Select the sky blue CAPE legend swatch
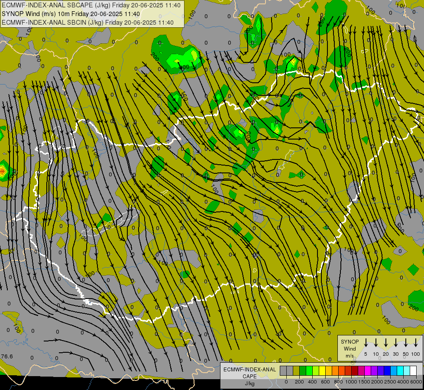The image size is (424, 390). (x=394, y=370)
